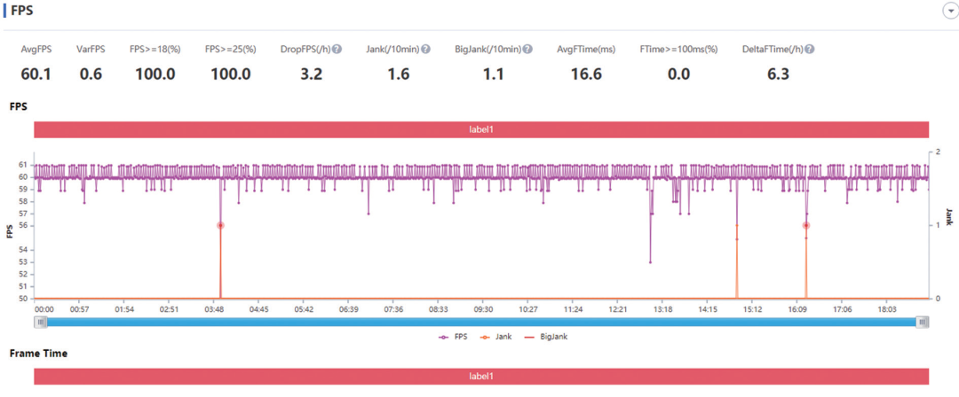Image resolution: width=959 pixels, height=397 pixels.
Task: Click the left handle of the time range slider
Action: (x=40, y=323)
